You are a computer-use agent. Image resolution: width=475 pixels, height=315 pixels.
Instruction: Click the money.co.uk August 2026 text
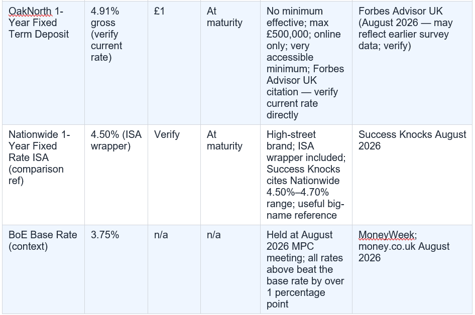[404, 252]
